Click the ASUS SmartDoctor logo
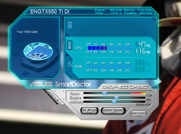The image size is (181, 134). pyautogui.click(x=61, y=84)
